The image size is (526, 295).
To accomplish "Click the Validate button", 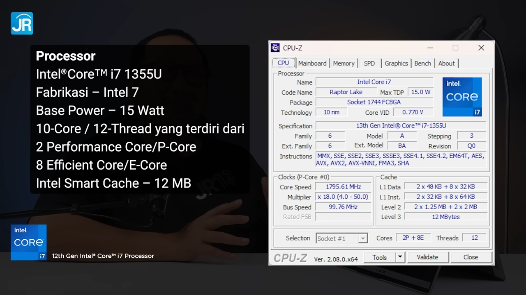I will [427, 257].
